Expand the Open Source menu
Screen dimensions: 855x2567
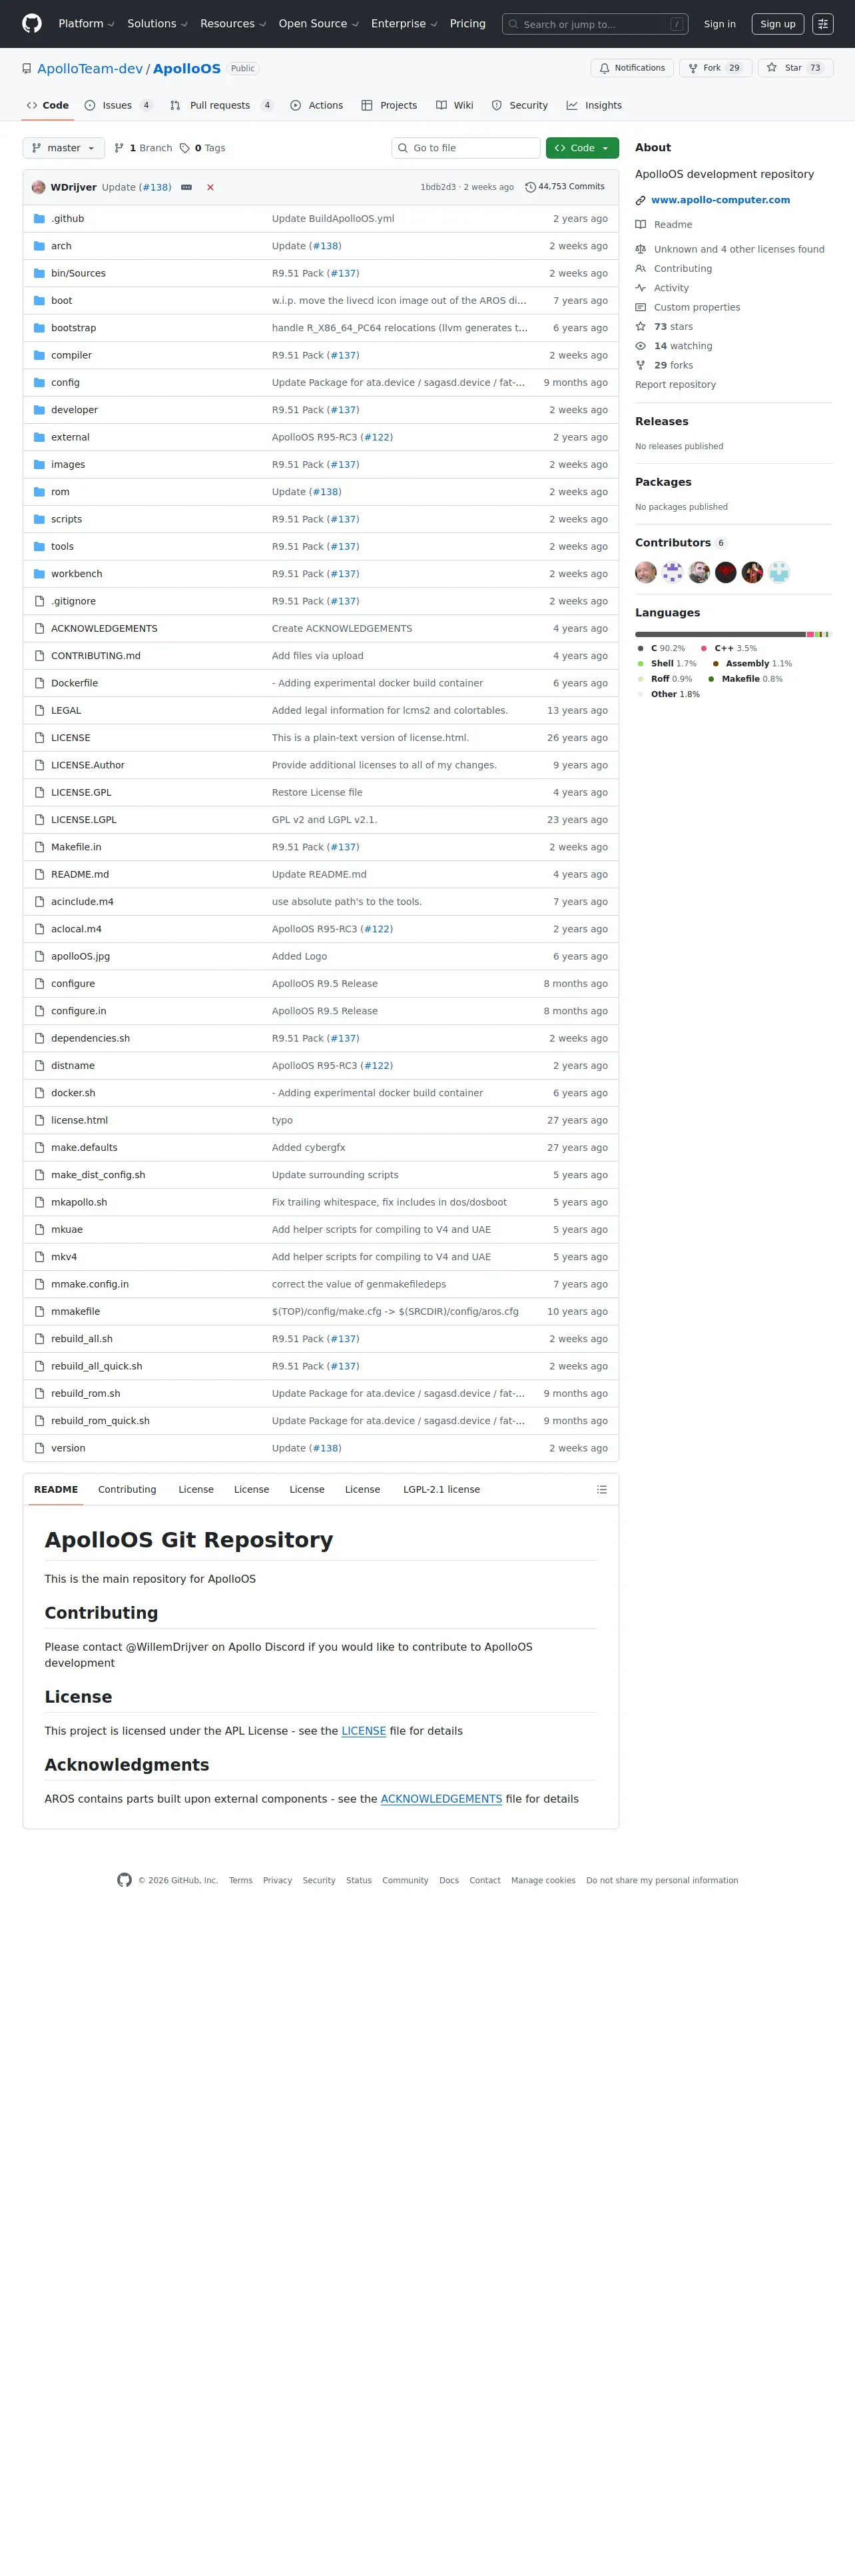point(318,24)
